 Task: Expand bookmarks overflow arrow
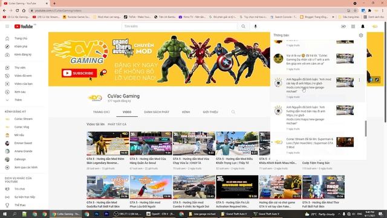(333, 17)
